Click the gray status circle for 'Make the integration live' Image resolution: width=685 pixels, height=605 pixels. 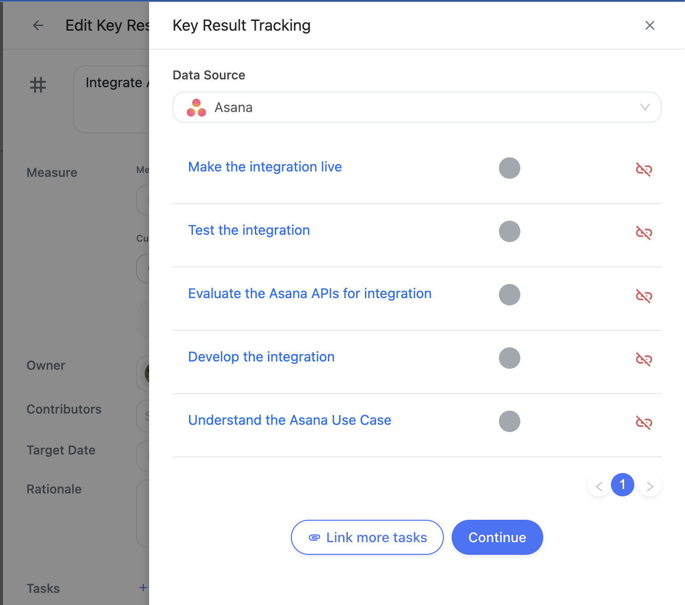(510, 168)
